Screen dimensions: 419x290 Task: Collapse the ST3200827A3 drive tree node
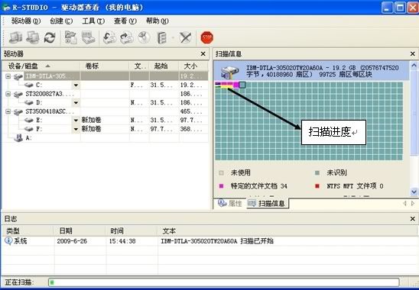(x=8, y=94)
